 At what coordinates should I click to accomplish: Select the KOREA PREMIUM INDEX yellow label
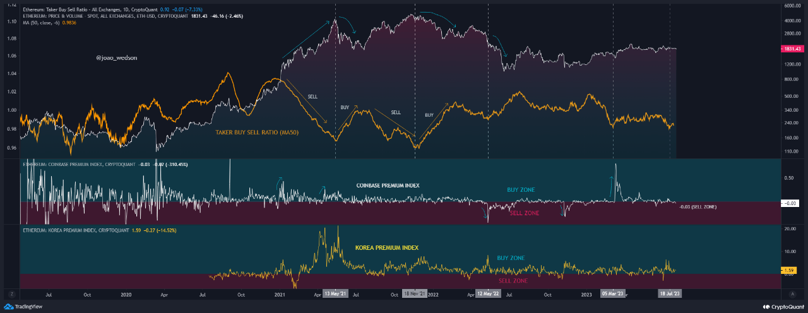[x=383, y=247]
